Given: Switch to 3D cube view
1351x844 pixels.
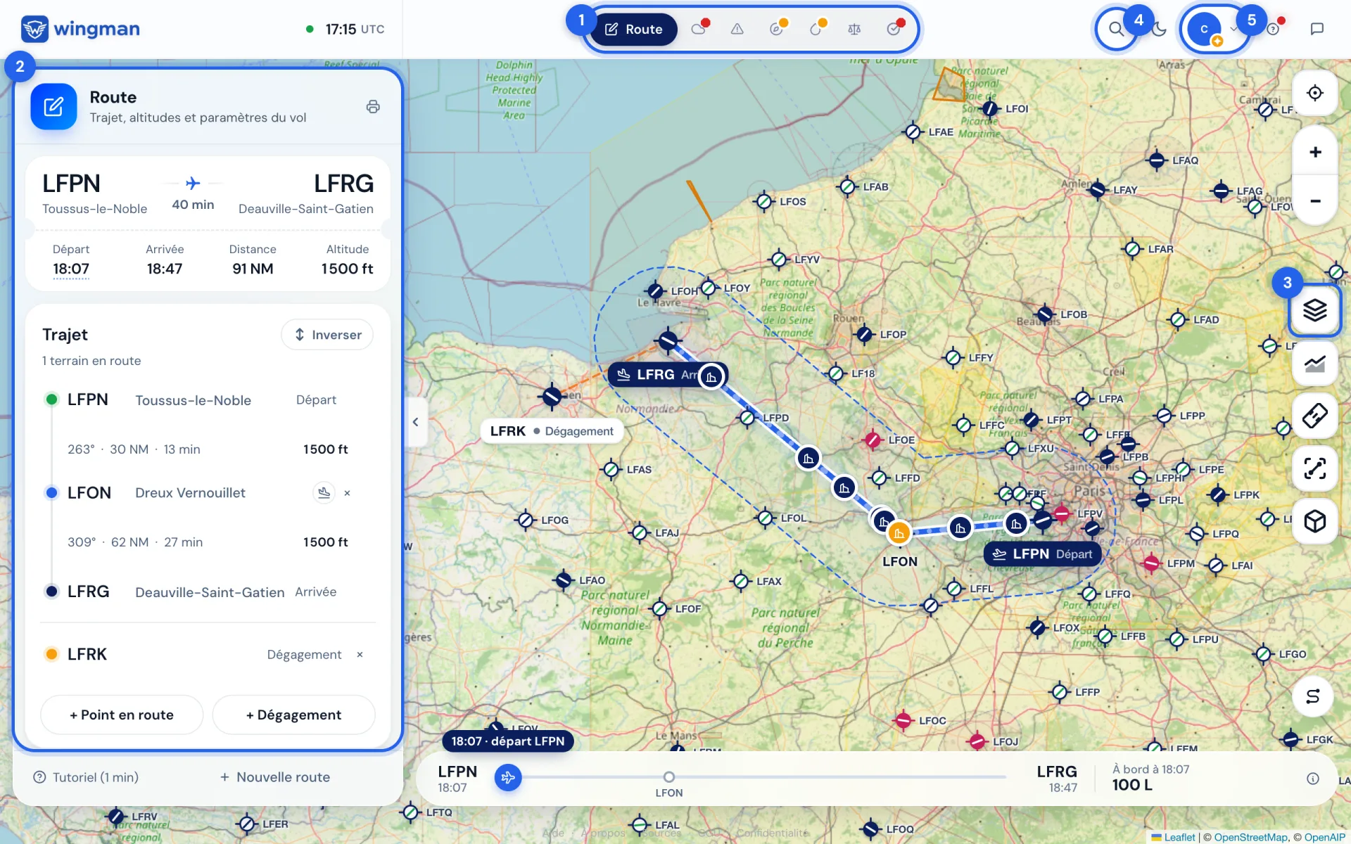Looking at the screenshot, I should pyautogui.click(x=1314, y=521).
